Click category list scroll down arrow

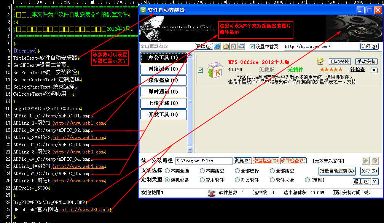click(190, 149)
